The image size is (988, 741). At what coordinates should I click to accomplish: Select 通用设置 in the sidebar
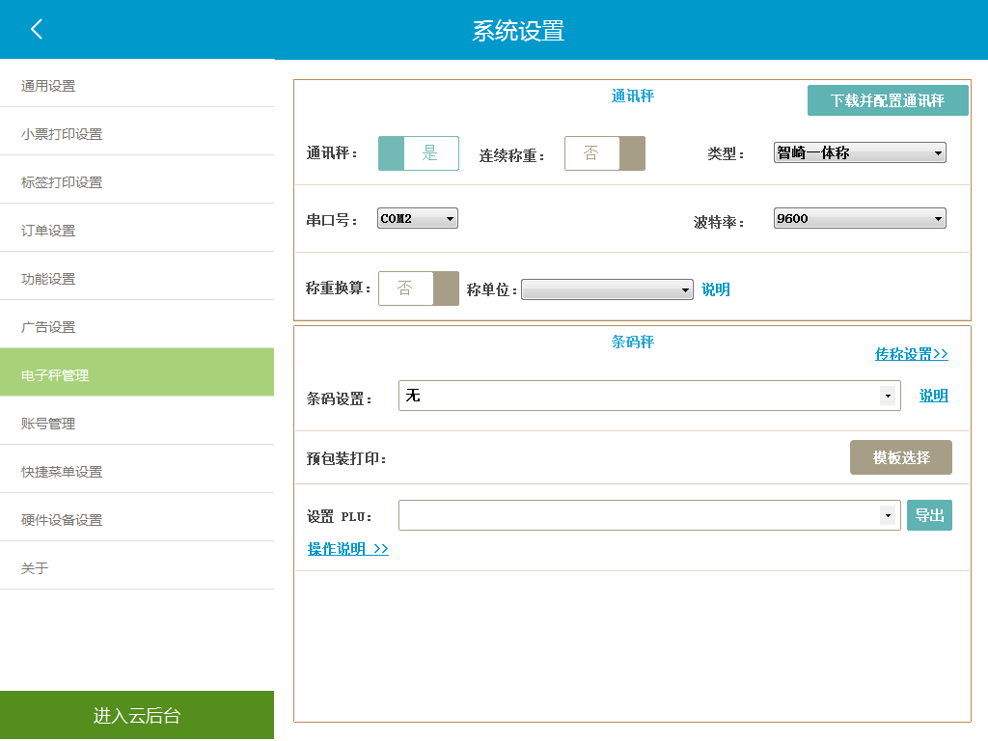tap(136, 86)
